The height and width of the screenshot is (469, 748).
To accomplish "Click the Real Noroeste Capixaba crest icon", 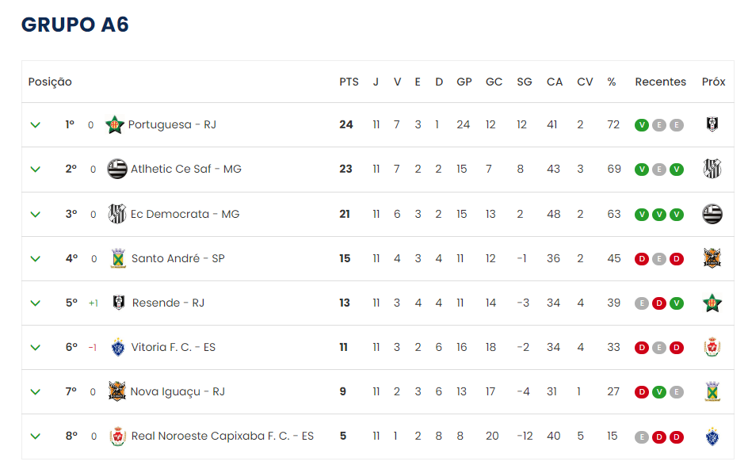I will [118, 436].
